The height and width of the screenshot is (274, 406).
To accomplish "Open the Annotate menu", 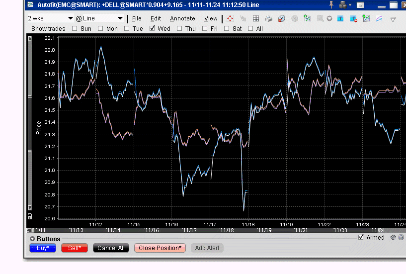I will click(182, 18).
